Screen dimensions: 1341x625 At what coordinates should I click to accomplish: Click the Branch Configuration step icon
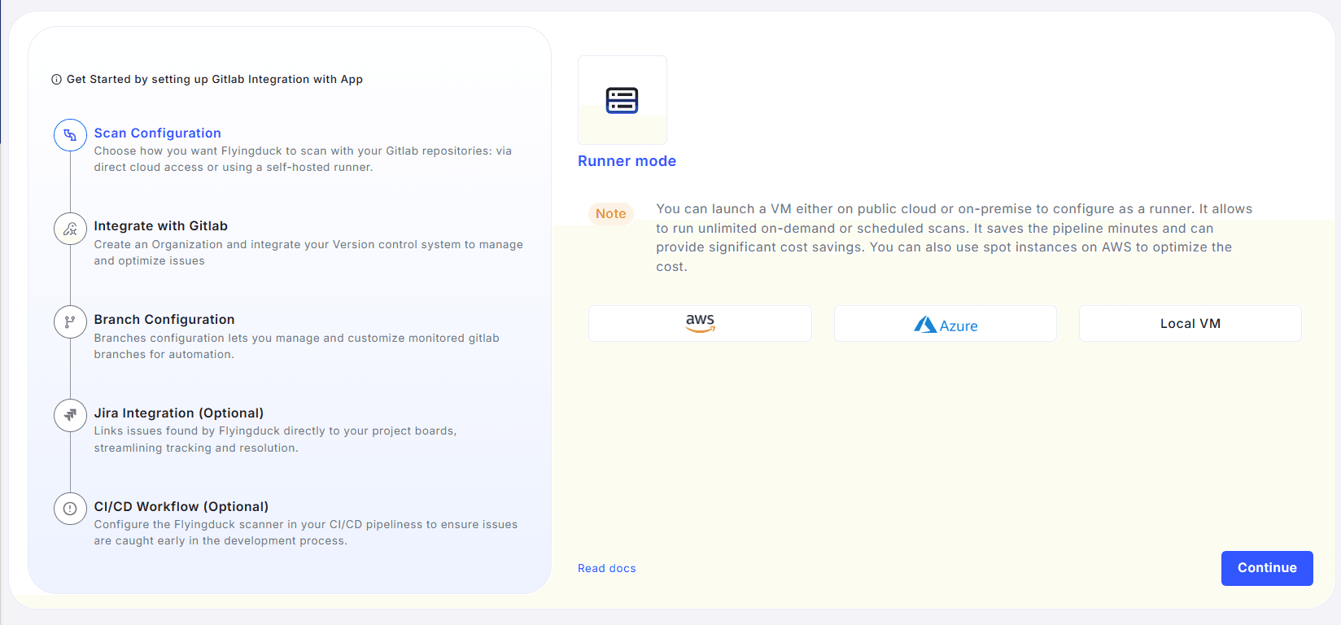point(70,322)
